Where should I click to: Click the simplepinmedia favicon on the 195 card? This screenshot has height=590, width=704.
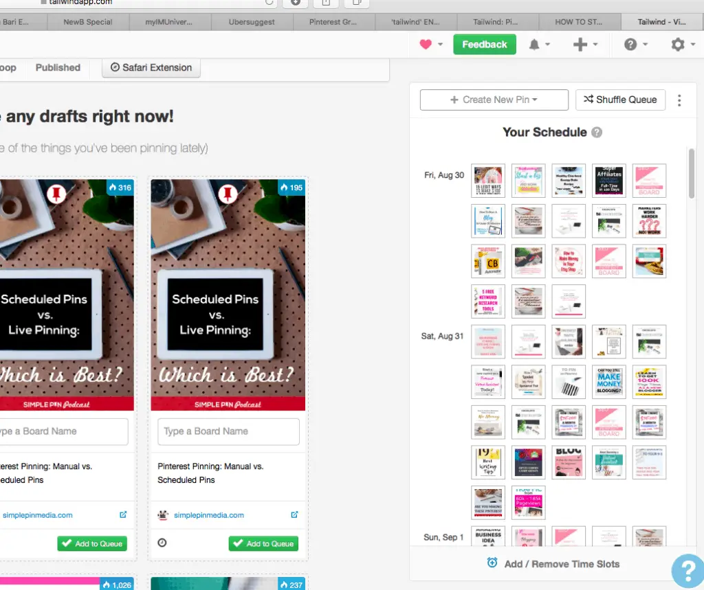pos(163,514)
